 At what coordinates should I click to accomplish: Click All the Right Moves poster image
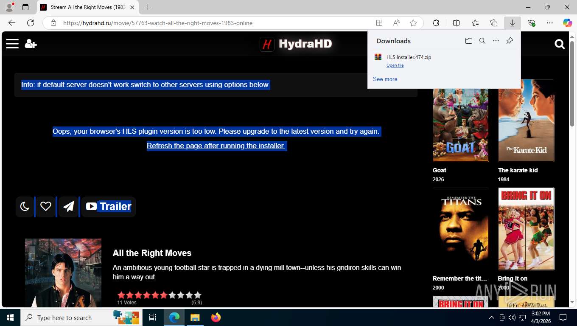click(63, 273)
